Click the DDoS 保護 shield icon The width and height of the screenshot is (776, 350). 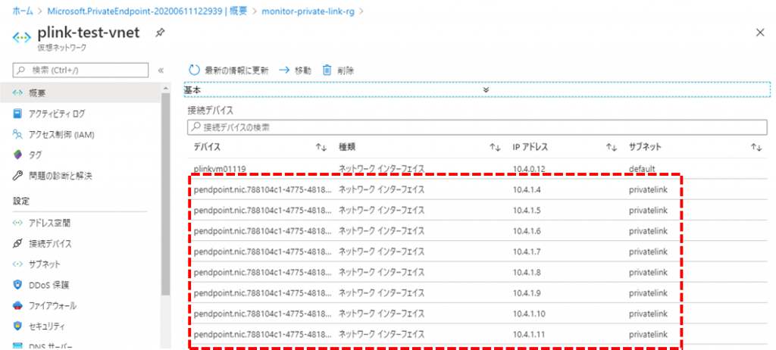click(x=18, y=285)
